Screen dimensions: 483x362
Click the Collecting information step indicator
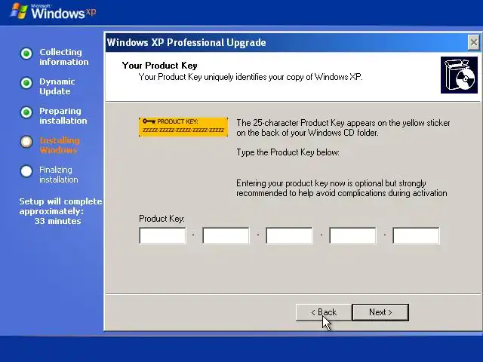(26, 54)
